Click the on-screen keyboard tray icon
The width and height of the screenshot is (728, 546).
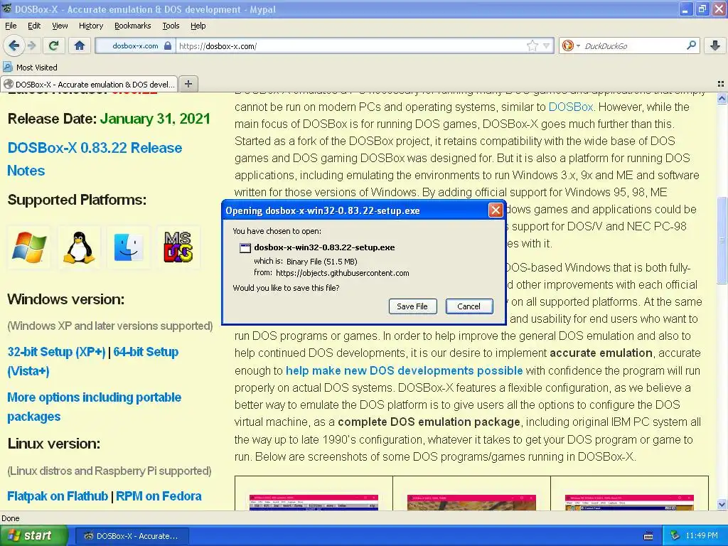click(x=648, y=536)
